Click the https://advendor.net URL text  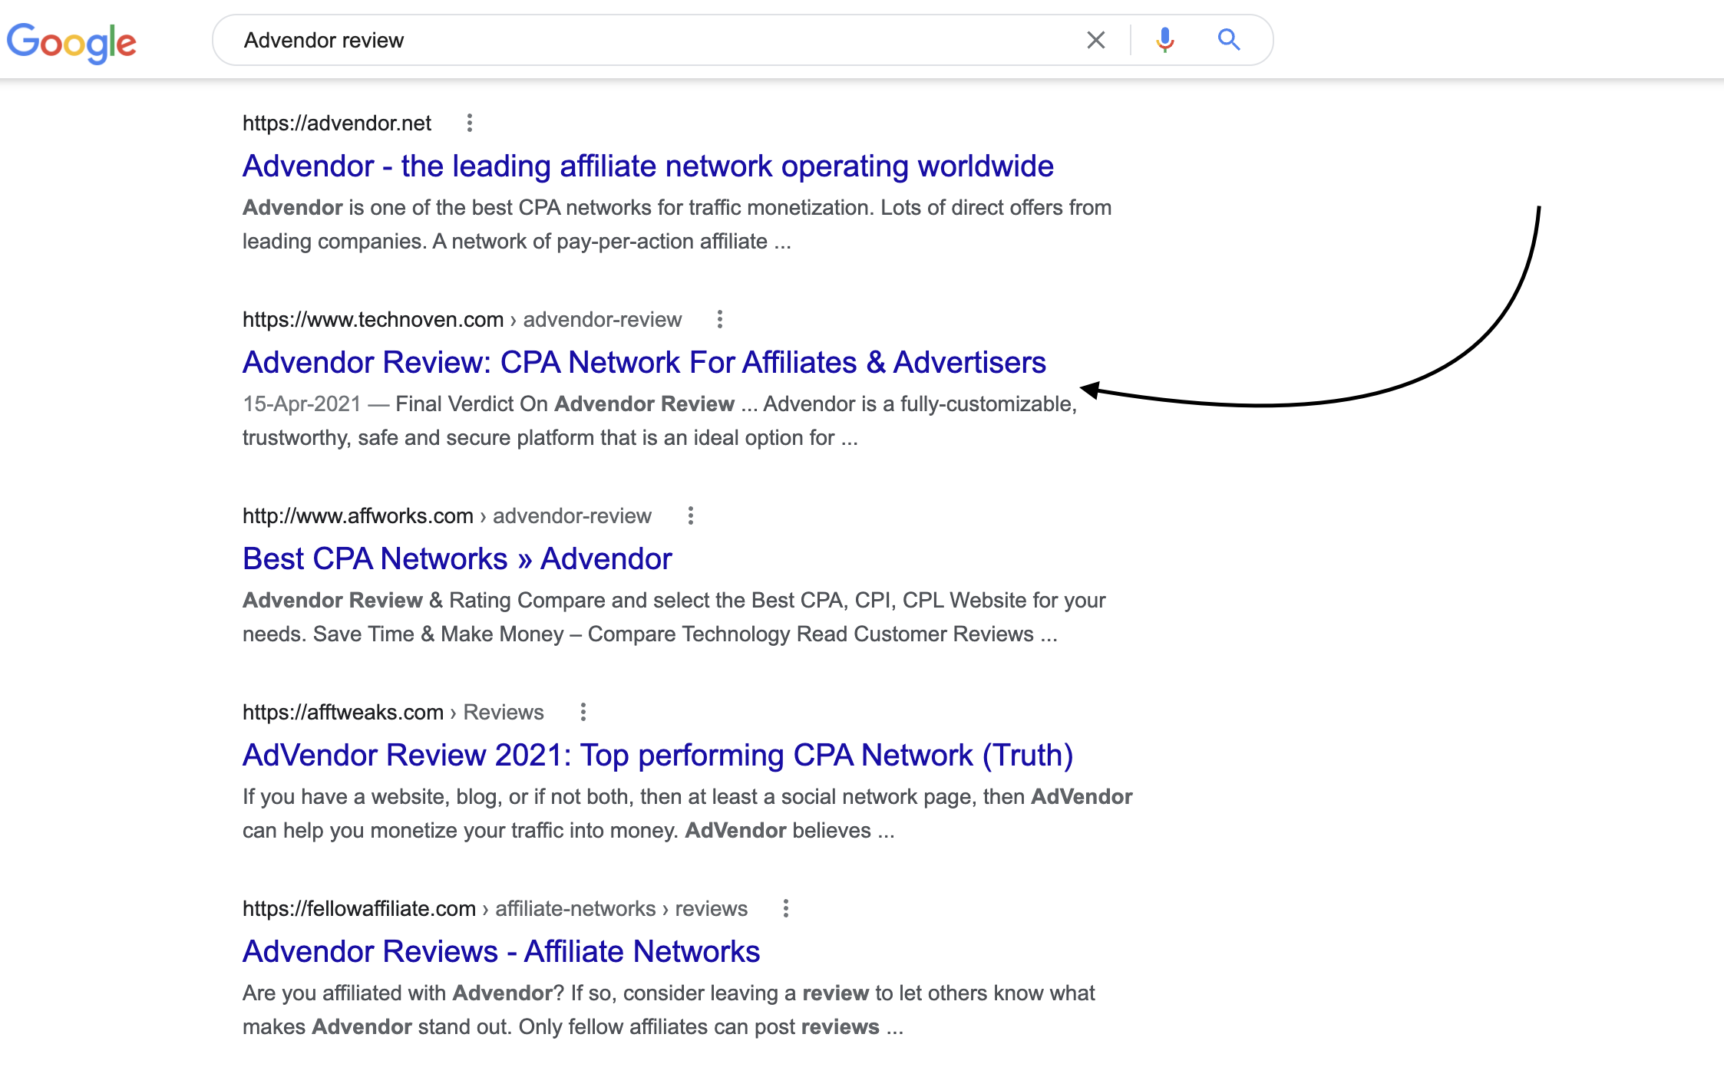pos(336,123)
